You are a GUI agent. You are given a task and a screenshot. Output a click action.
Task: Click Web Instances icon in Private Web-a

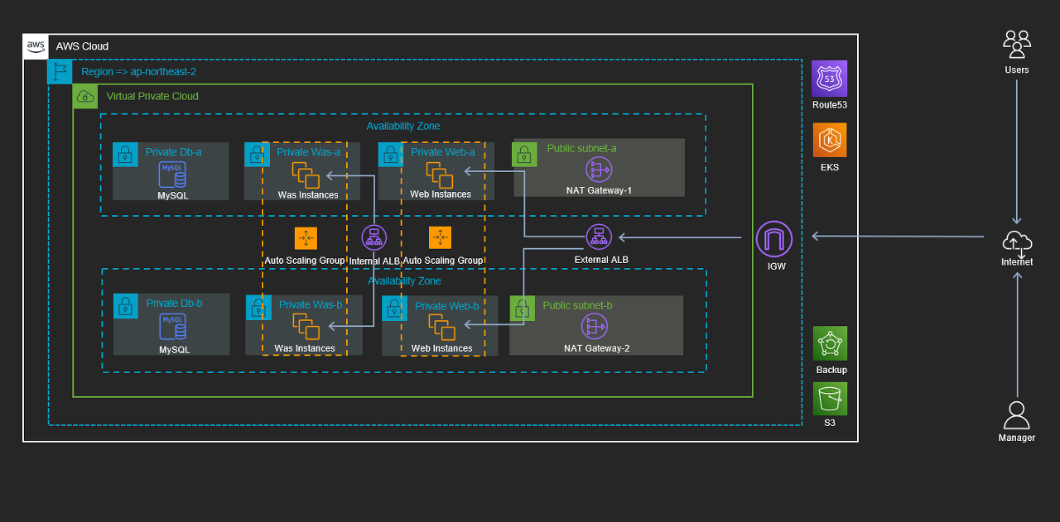440,175
